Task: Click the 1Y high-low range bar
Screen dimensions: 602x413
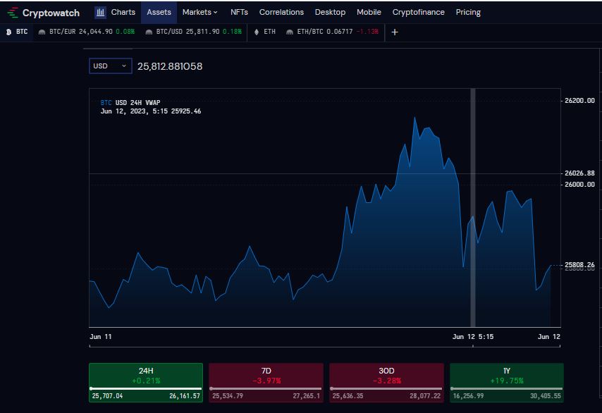Action: tap(507, 389)
